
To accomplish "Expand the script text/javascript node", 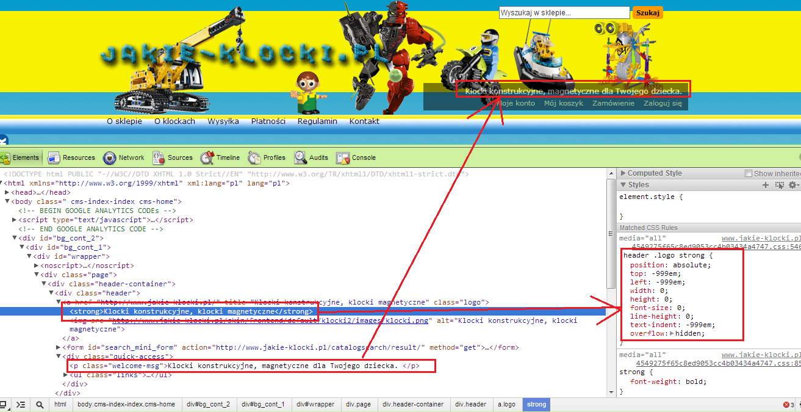I will click(x=15, y=220).
